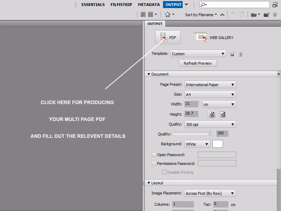Open the Page Preset dropdown
Viewport: 281px width, 211px height.
click(x=210, y=84)
